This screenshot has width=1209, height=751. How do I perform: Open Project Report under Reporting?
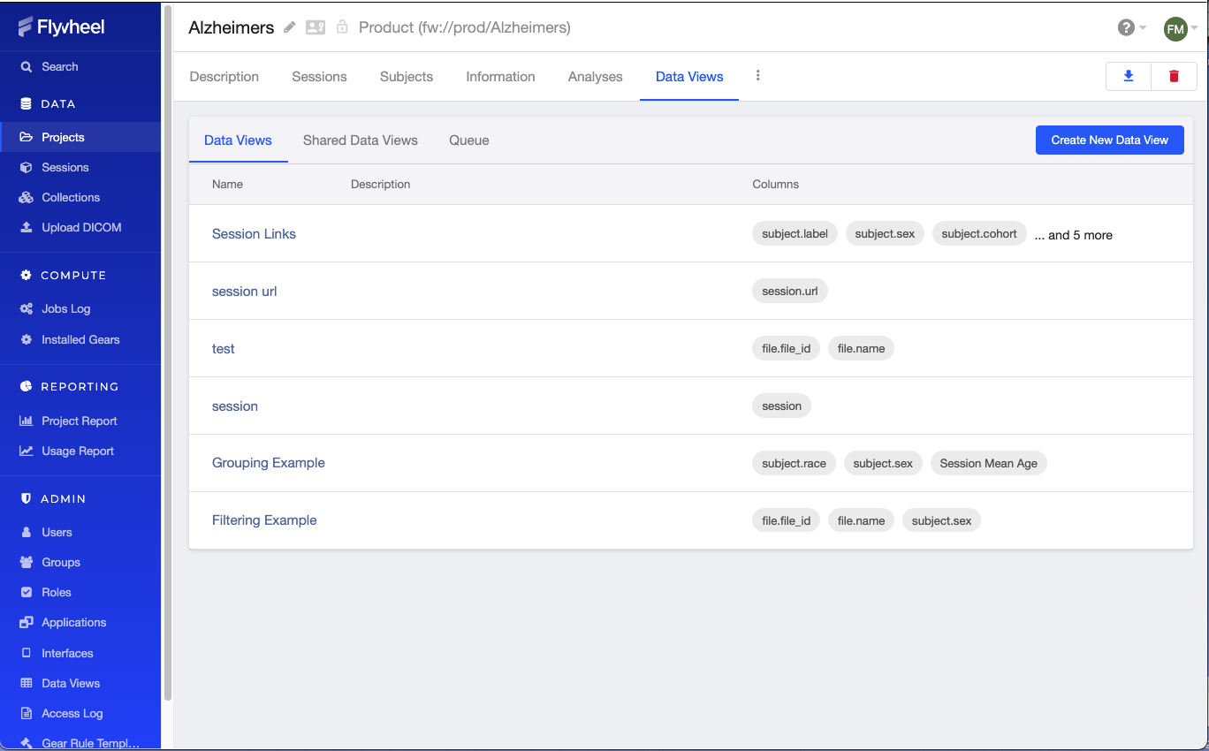click(x=80, y=421)
